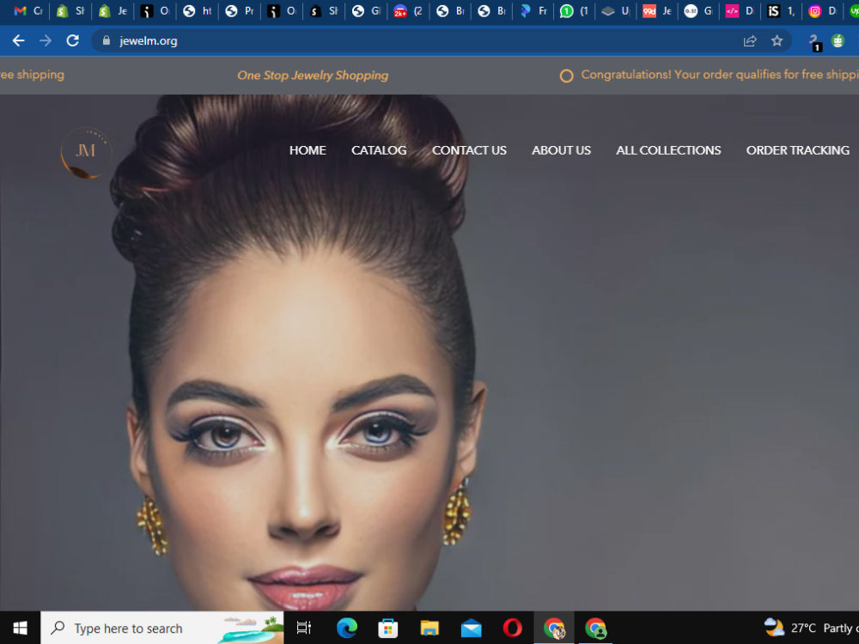Switch to the iS '1,' tab
The image size is (859, 644).
tap(781, 11)
